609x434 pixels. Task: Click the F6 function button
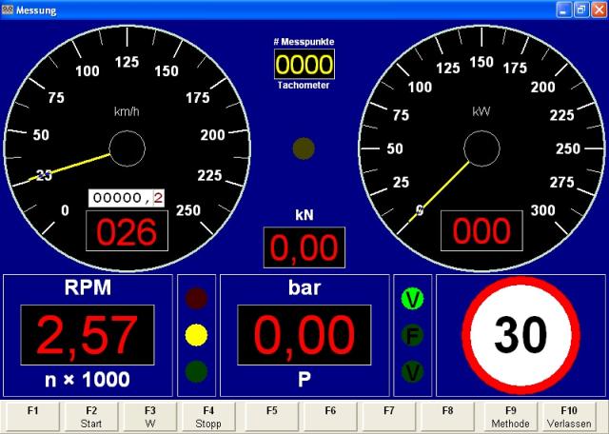(330, 417)
